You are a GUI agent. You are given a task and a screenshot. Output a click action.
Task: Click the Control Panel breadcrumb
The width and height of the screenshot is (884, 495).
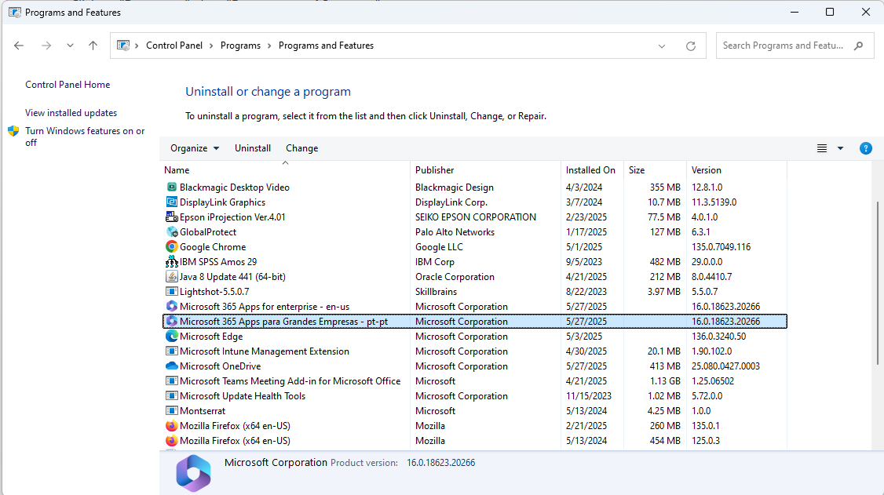click(x=174, y=45)
